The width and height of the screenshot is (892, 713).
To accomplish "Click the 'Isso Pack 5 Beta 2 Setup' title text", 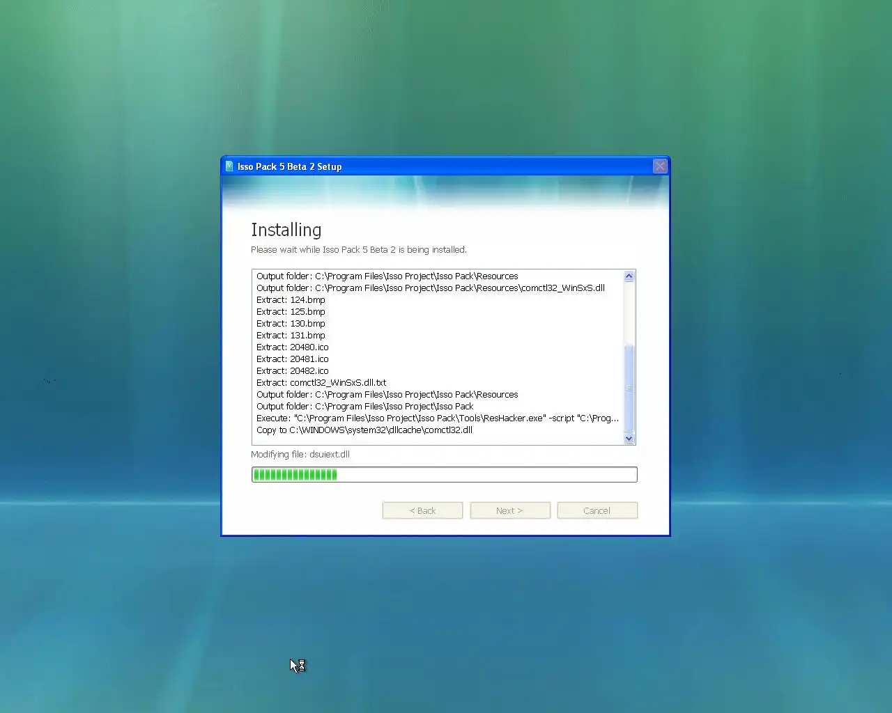I will pyautogui.click(x=289, y=166).
